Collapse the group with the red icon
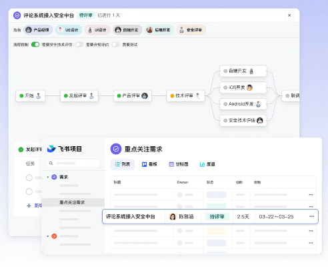This screenshot has width=328, height=267. pos(48,236)
